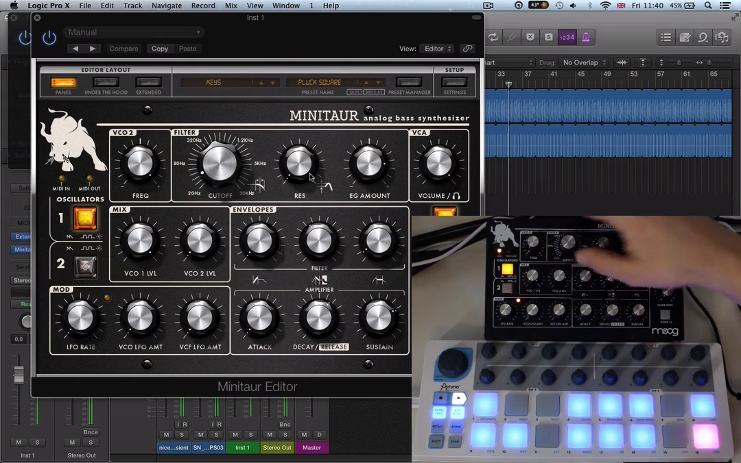Click the Paste button
The width and height of the screenshot is (741, 463).
(x=187, y=49)
